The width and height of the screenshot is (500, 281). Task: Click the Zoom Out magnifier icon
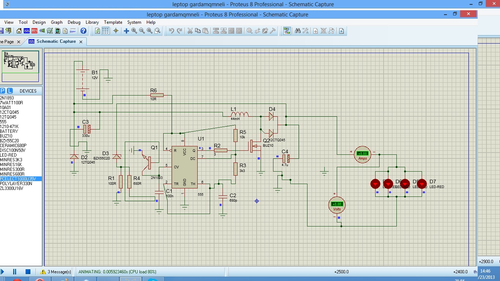[x=142, y=31]
